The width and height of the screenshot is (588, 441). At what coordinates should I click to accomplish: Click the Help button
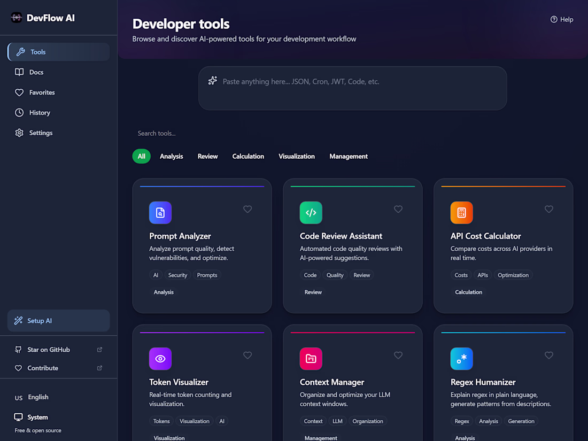pyautogui.click(x=561, y=19)
